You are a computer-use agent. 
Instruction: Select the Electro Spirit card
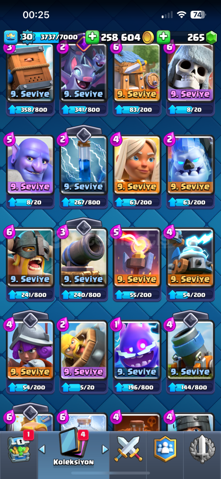pyautogui.click(x=137, y=350)
